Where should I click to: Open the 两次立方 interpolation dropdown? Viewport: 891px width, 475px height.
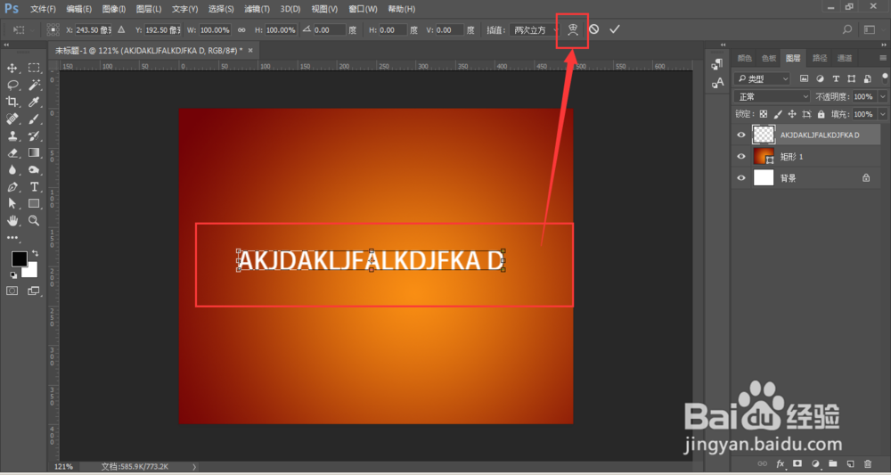[534, 29]
